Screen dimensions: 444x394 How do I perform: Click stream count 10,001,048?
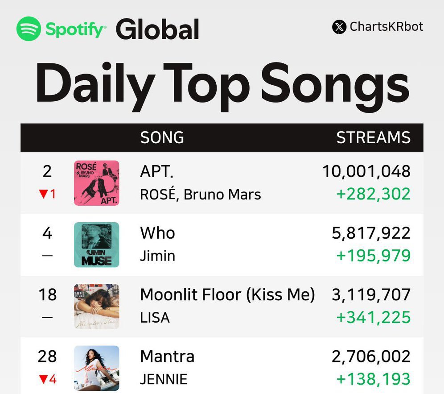pyautogui.click(x=366, y=172)
